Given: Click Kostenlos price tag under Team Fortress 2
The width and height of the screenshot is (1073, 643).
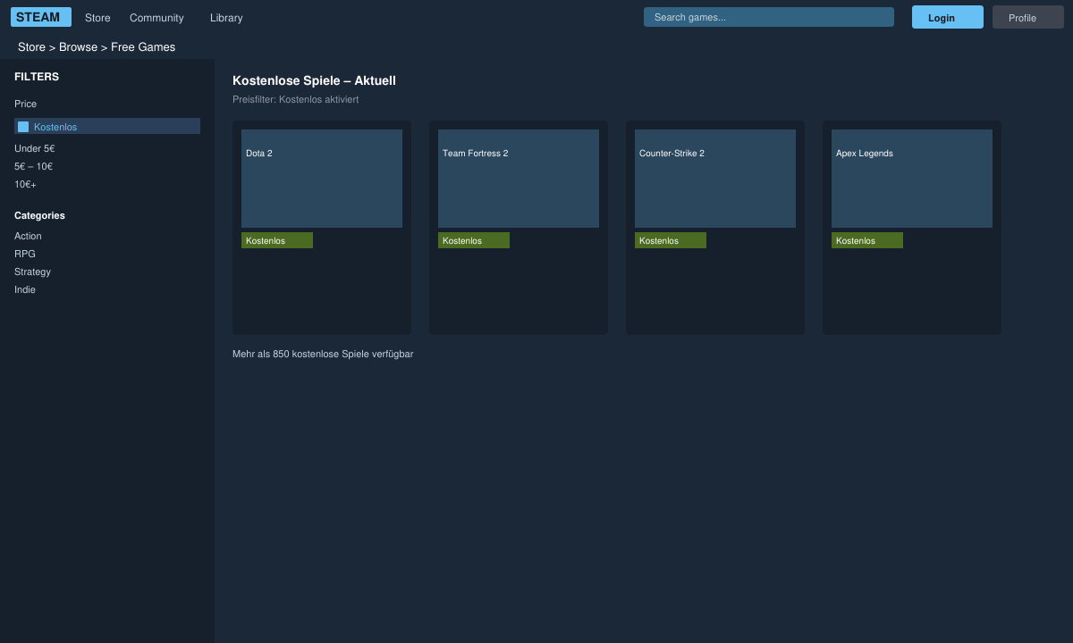Looking at the screenshot, I should tap(474, 240).
